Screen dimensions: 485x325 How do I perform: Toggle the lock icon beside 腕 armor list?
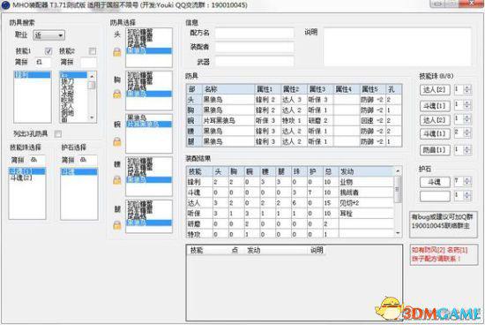(x=117, y=142)
